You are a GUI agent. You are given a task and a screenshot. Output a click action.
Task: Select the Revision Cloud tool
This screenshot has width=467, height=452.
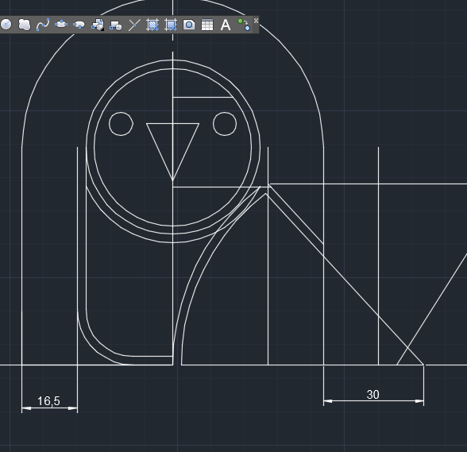coord(24,25)
